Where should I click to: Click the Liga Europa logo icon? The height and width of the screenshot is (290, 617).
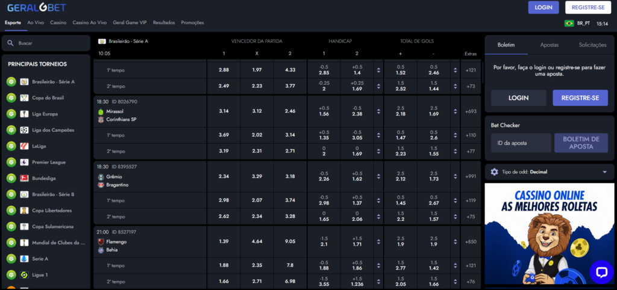pyautogui.click(x=24, y=114)
